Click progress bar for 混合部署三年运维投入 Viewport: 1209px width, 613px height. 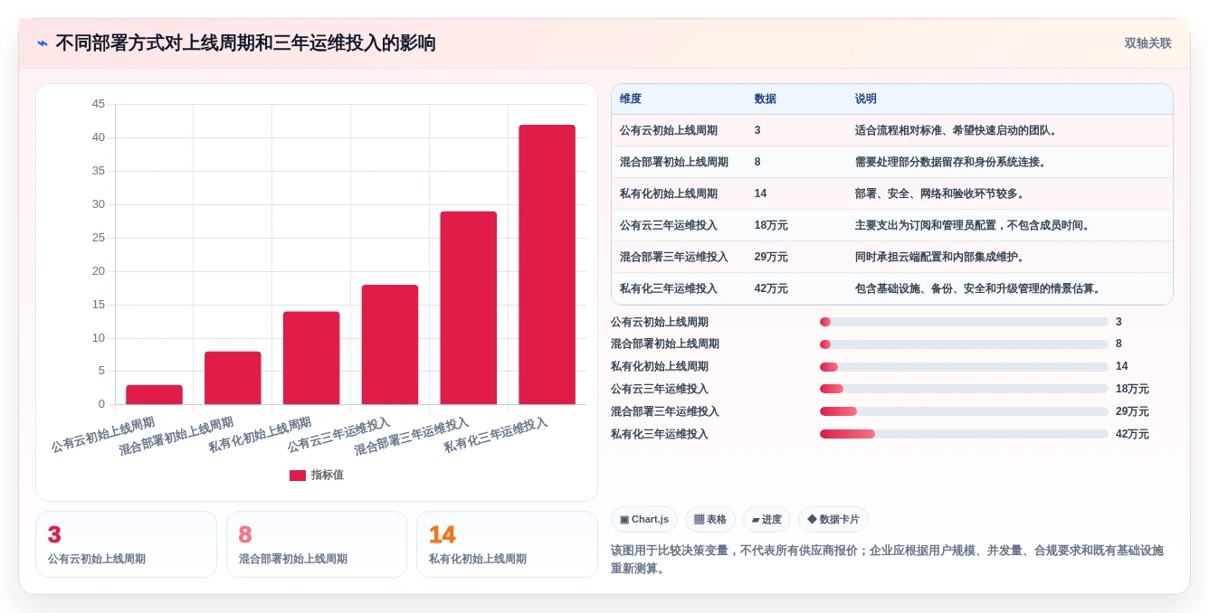tap(964, 411)
